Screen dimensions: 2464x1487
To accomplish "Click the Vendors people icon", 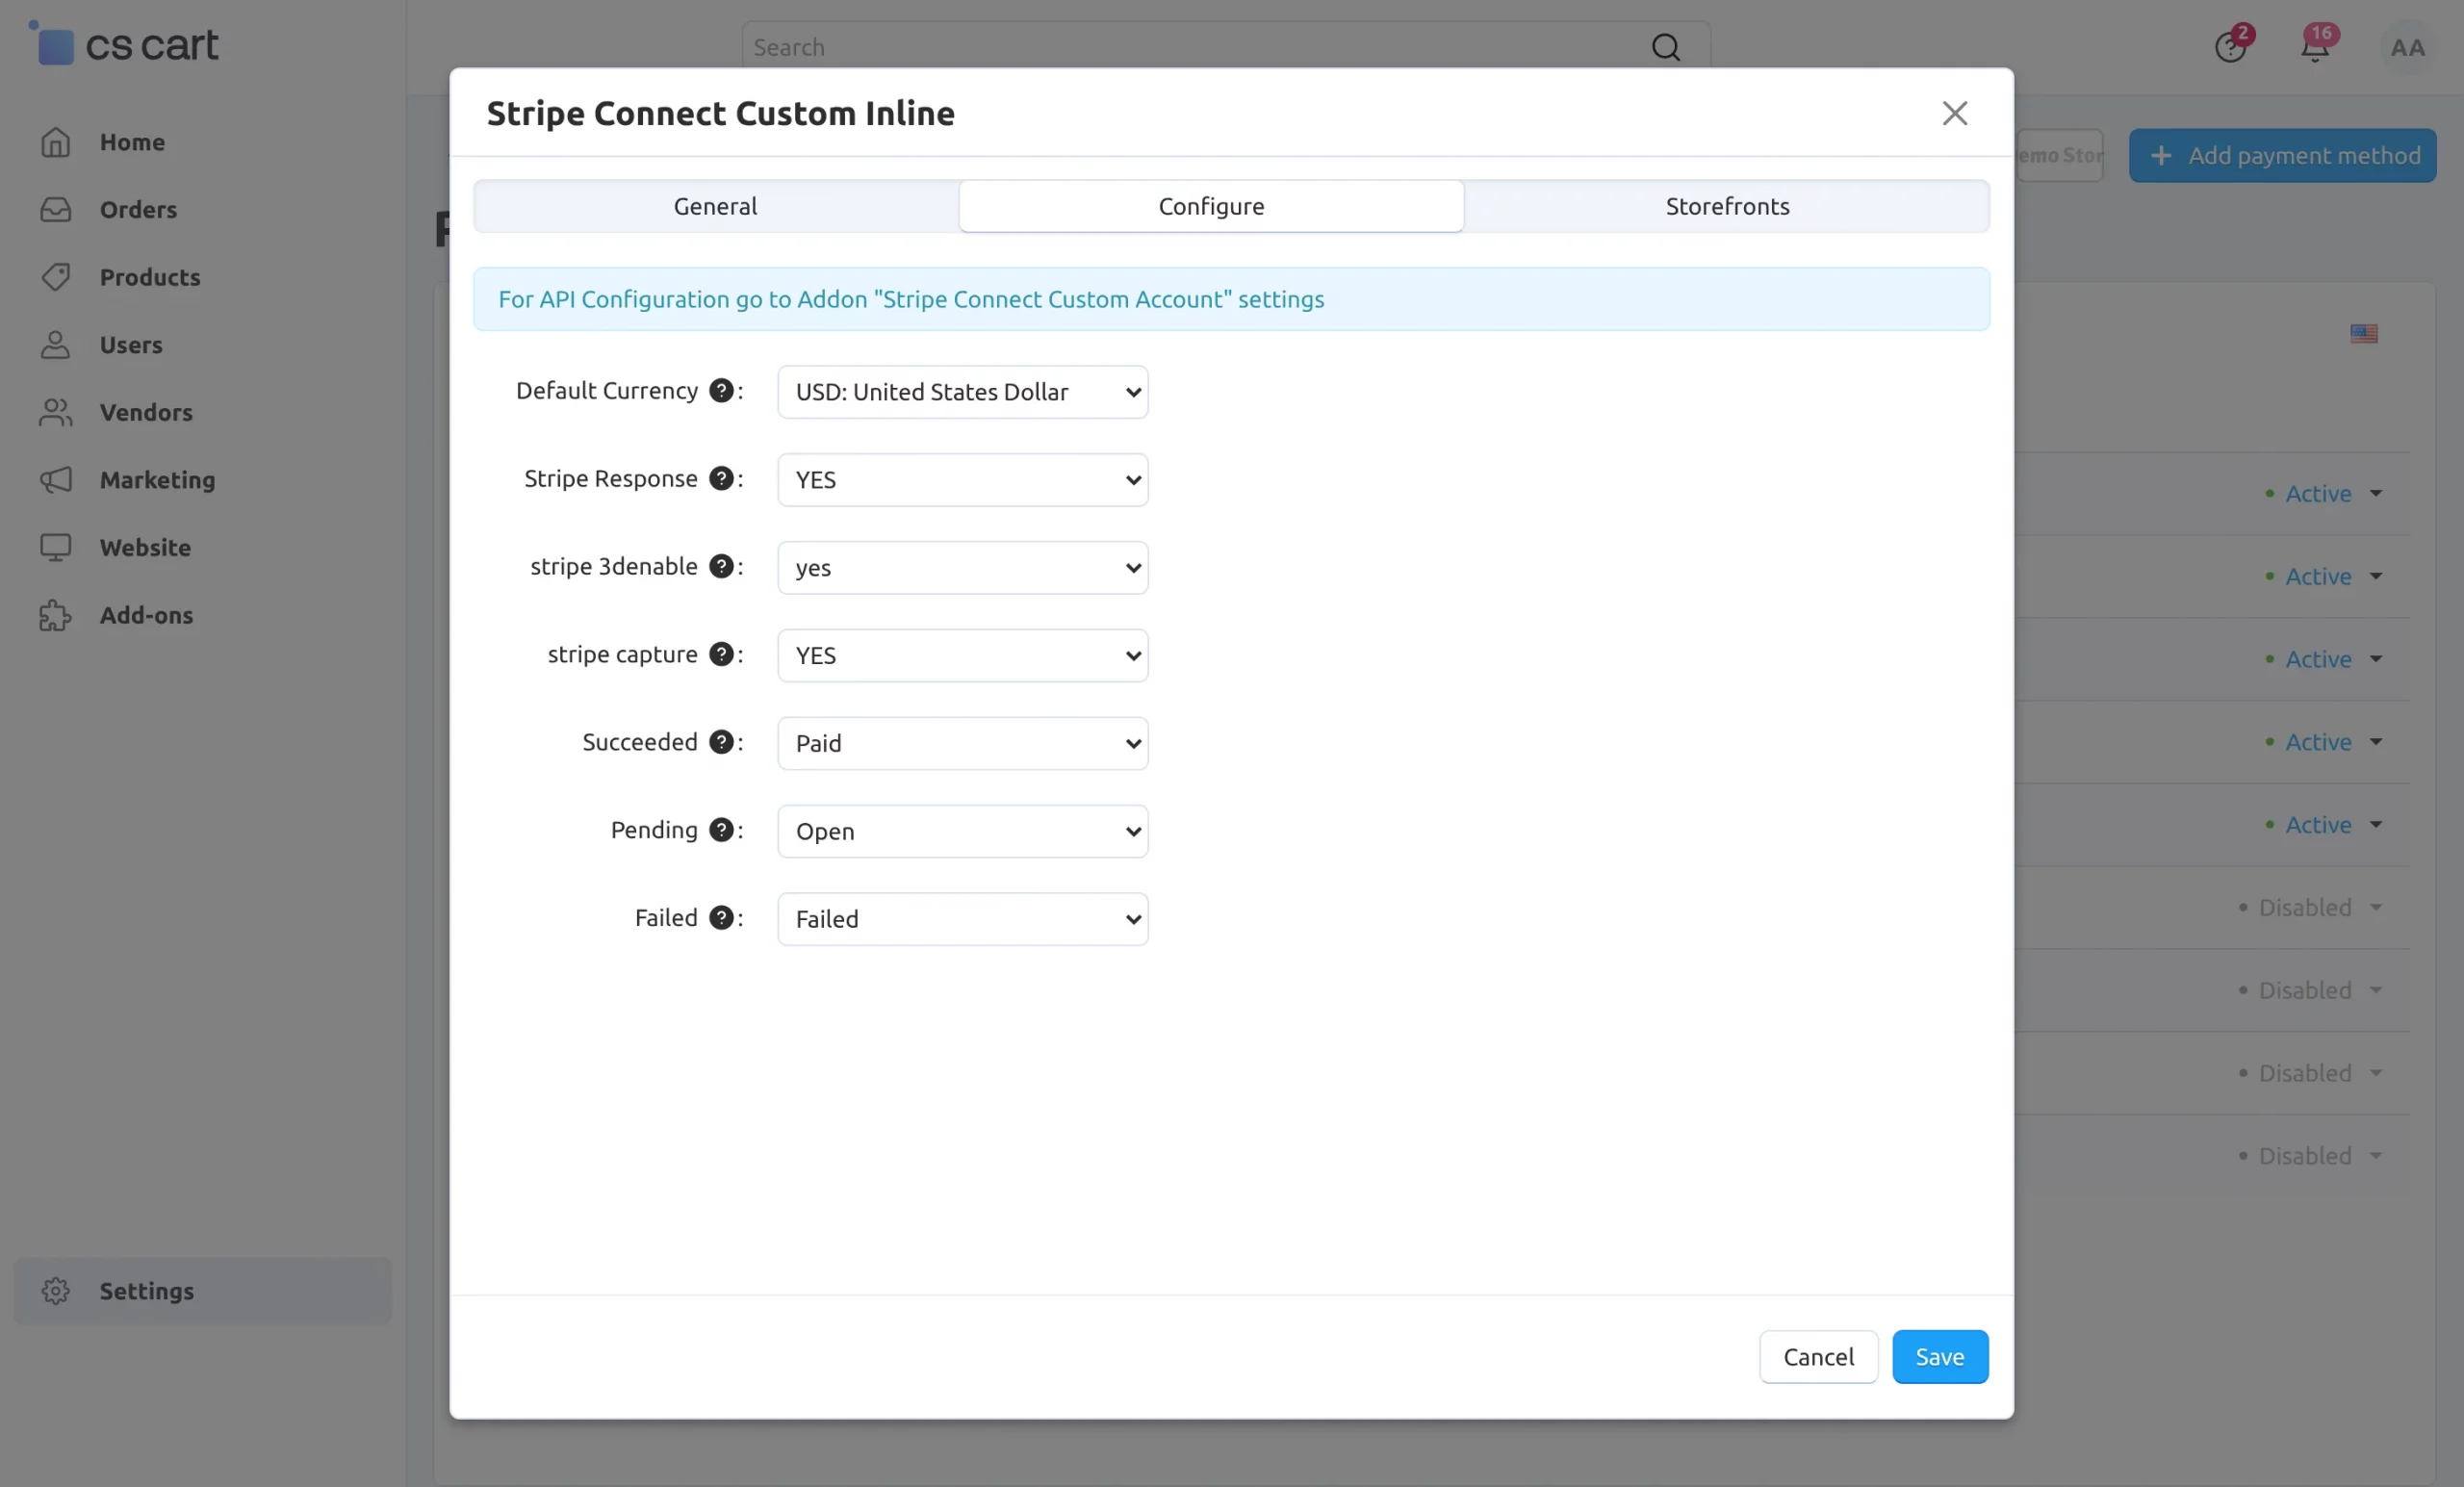I will coord(55,412).
